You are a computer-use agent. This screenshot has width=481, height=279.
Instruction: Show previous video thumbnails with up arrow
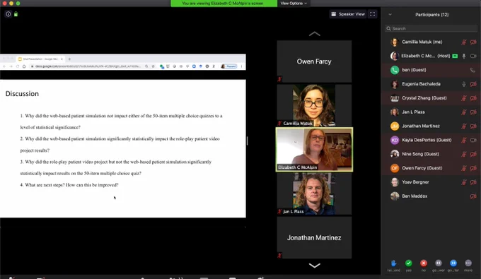tap(315, 34)
